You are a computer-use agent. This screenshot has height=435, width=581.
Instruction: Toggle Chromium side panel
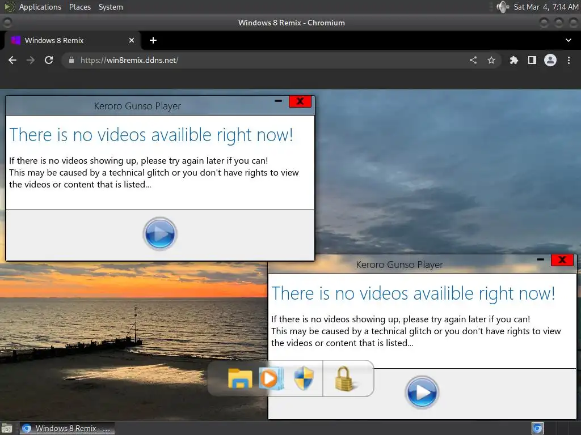coord(532,60)
